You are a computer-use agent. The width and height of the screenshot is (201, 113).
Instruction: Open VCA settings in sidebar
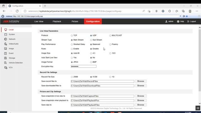(10, 67)
